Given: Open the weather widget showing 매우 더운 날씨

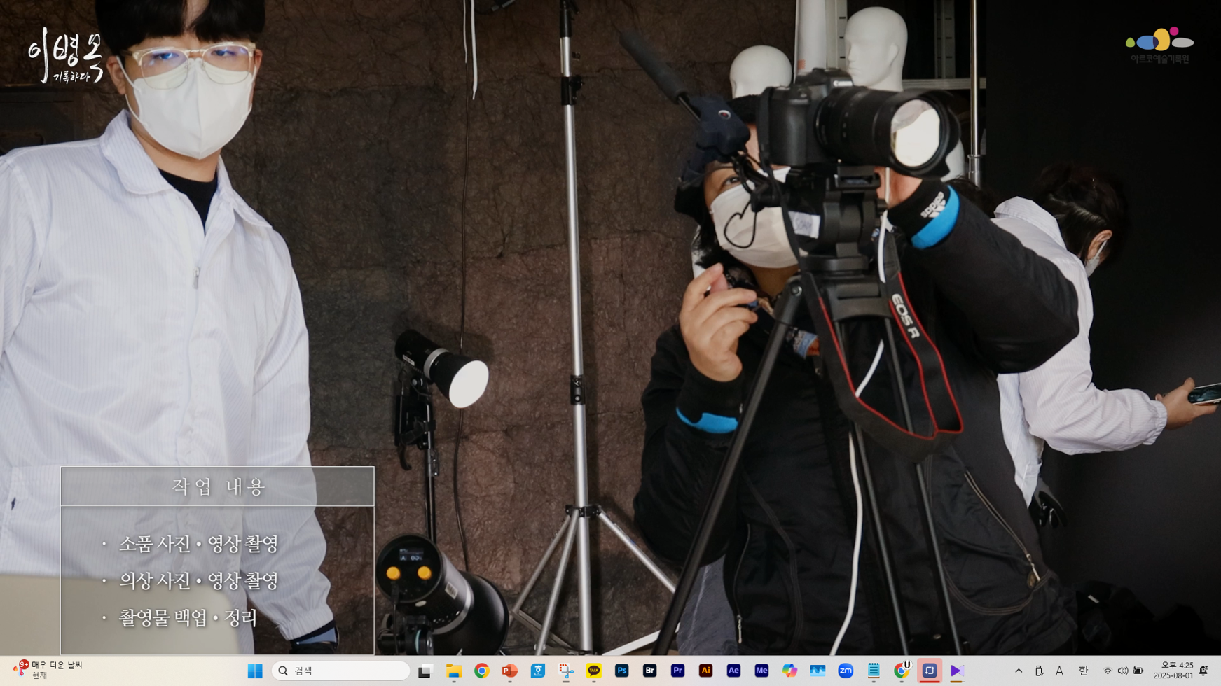Looking at the screenshot, I should point(48,670).
